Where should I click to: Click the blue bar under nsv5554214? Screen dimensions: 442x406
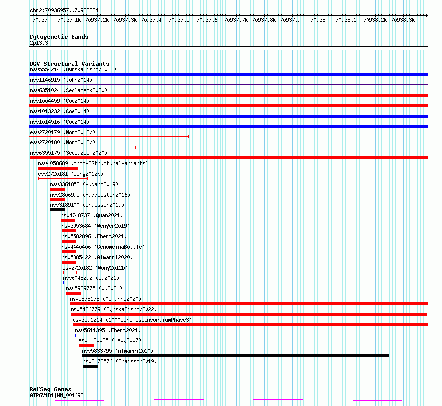pos(228,74)
